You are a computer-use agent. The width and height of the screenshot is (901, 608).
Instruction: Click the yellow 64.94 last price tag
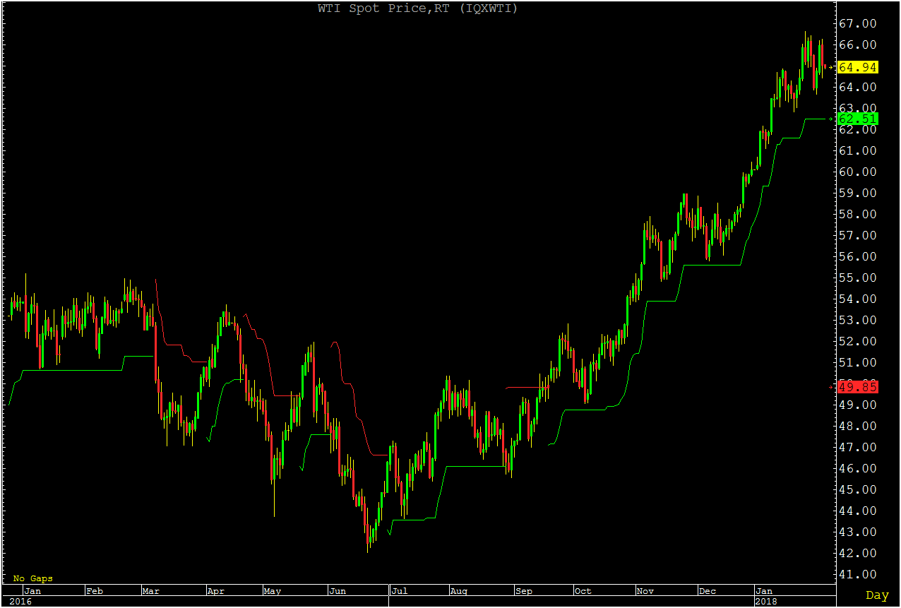pyautogui.click(x=857, y=68)
